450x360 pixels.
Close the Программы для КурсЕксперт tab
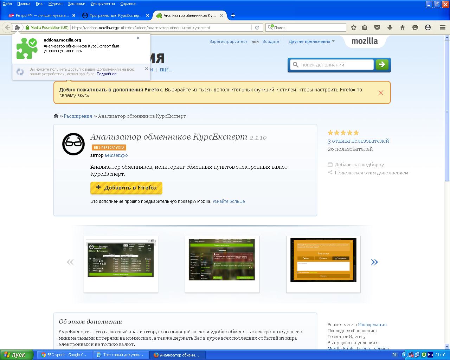(x=148, y=15)
